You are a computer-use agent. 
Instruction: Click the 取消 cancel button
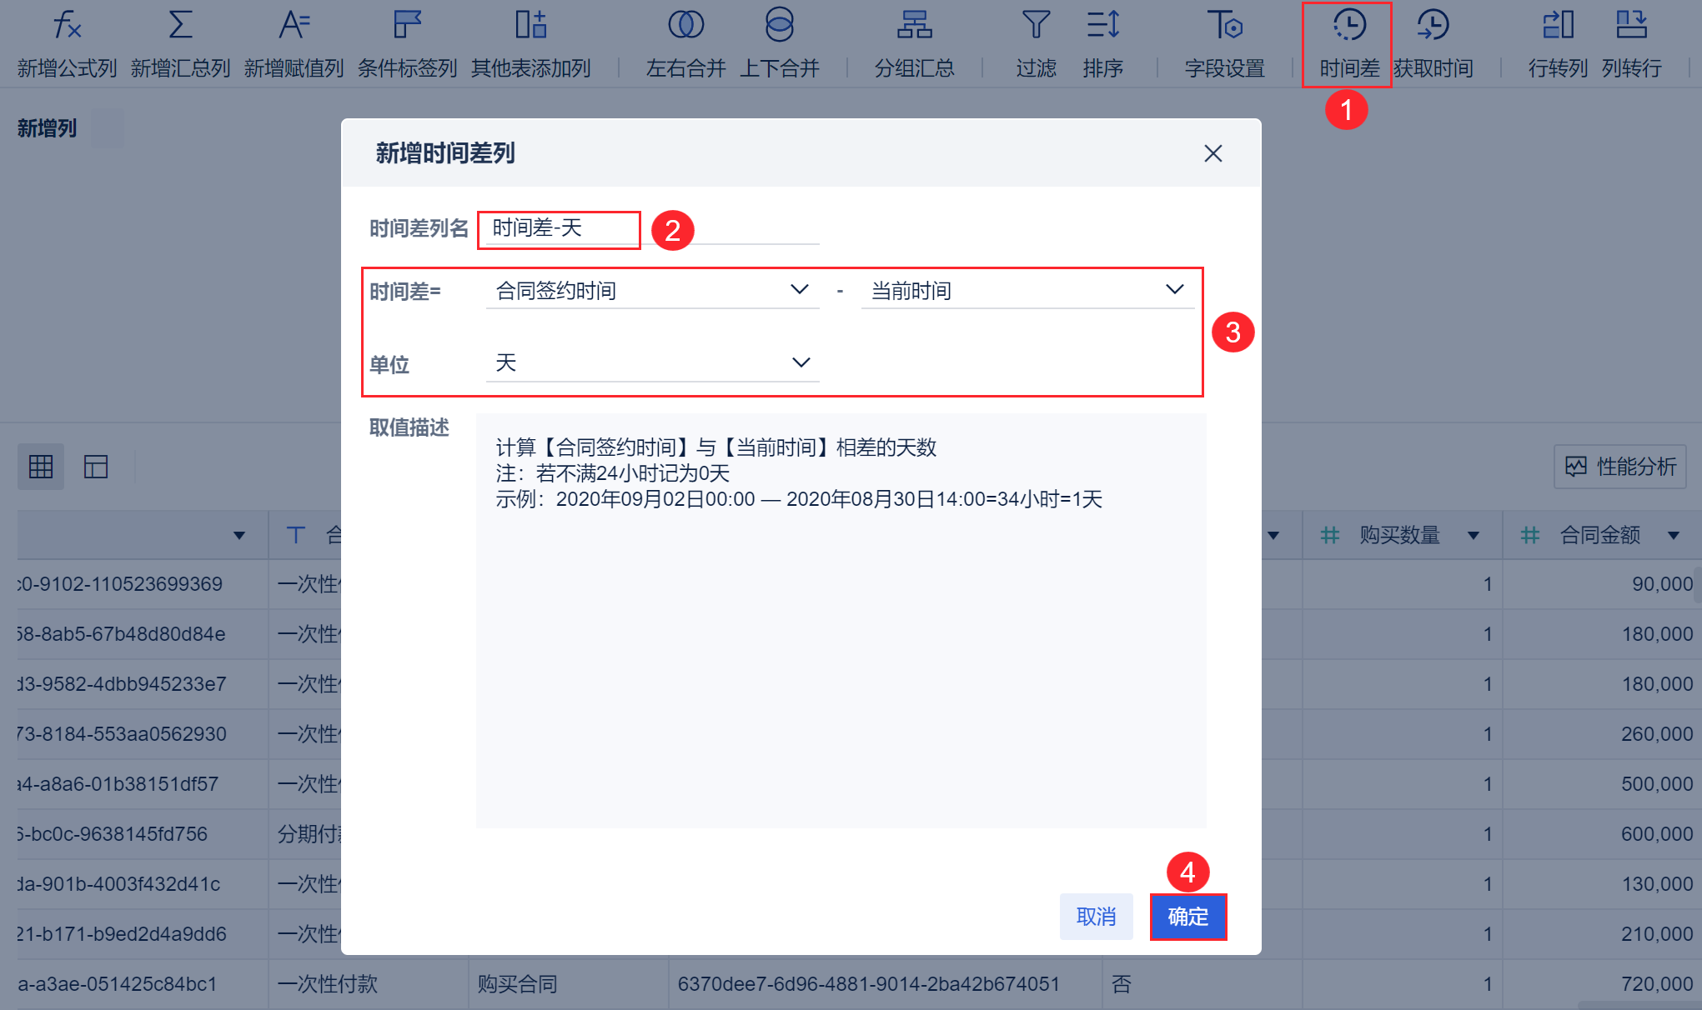[1096, 917]
